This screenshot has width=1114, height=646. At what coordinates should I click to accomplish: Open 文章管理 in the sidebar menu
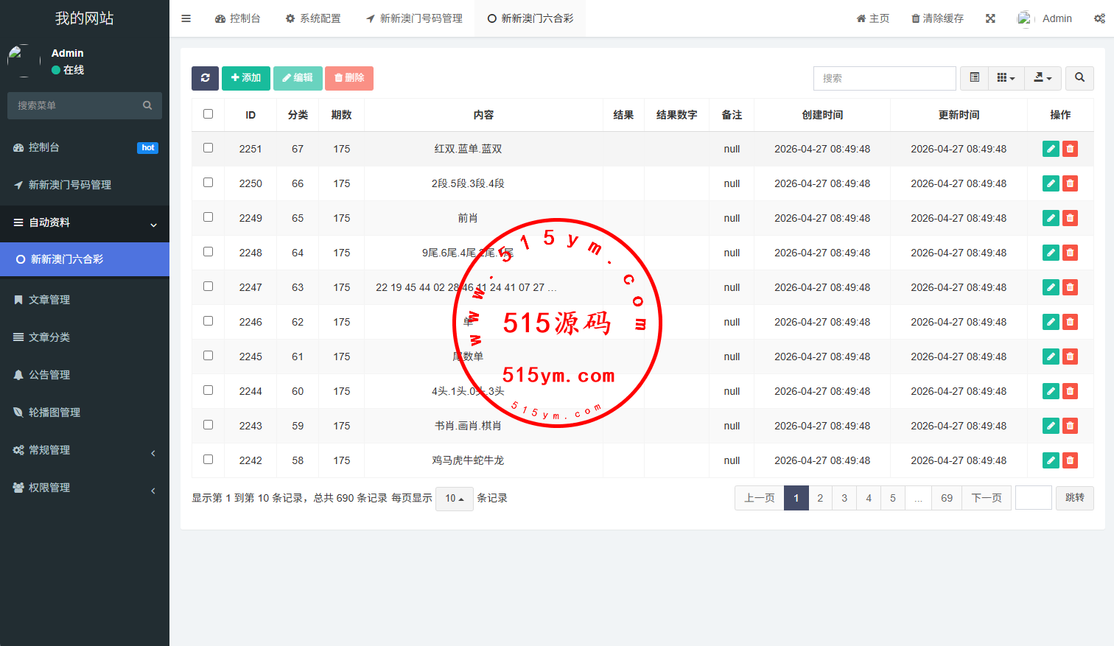tap(49, 300)
